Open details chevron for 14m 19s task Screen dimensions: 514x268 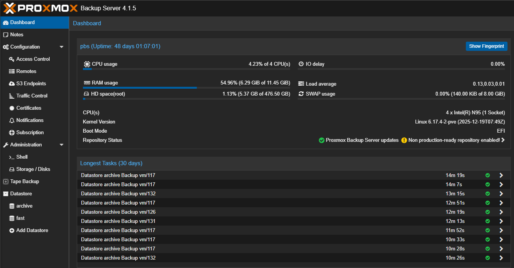[501, 175]
